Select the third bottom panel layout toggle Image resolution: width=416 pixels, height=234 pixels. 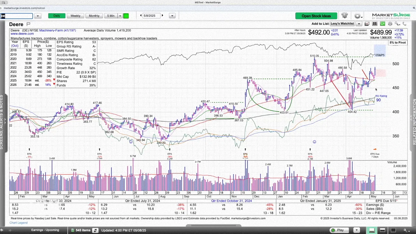tap(394, 230)
